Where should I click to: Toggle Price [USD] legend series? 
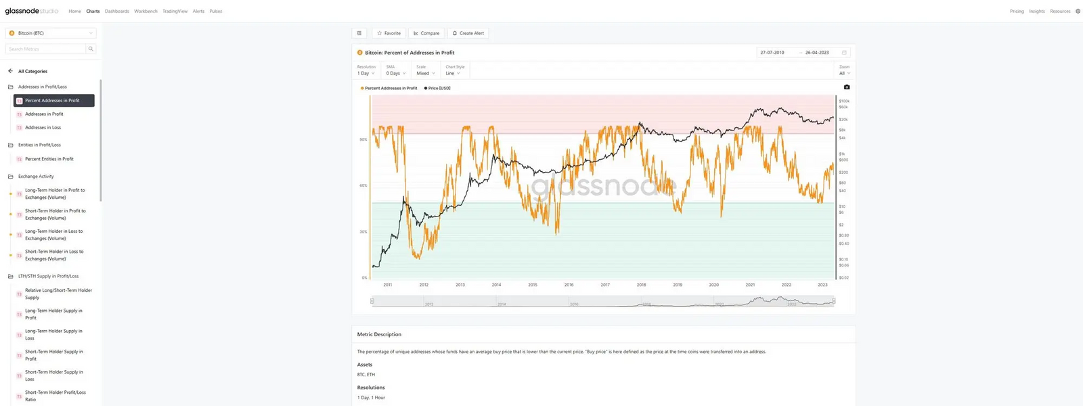pos(437,88)
